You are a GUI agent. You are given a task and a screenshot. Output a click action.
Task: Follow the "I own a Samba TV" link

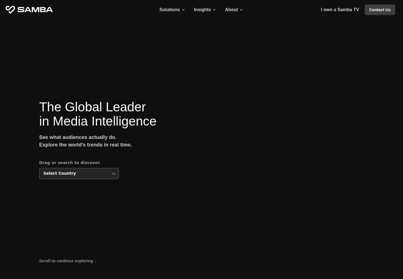point(340,10)
